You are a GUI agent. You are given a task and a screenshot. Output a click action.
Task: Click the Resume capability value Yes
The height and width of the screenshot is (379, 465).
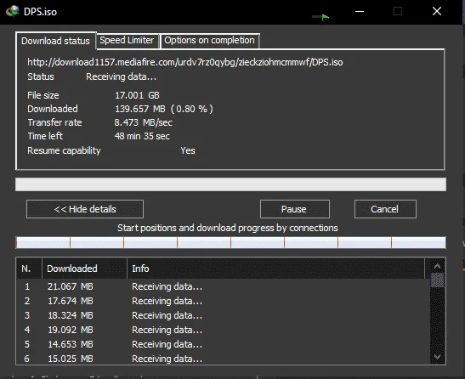coord(188,150)
